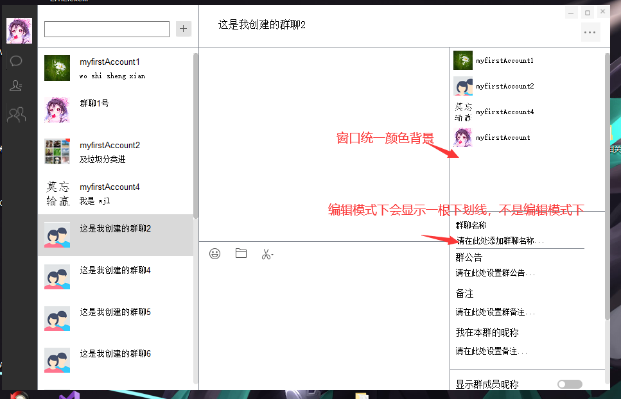621x399 pixels.
Task: Click myfirstAccount1 avatar in chat list
Action: [57, 68]
